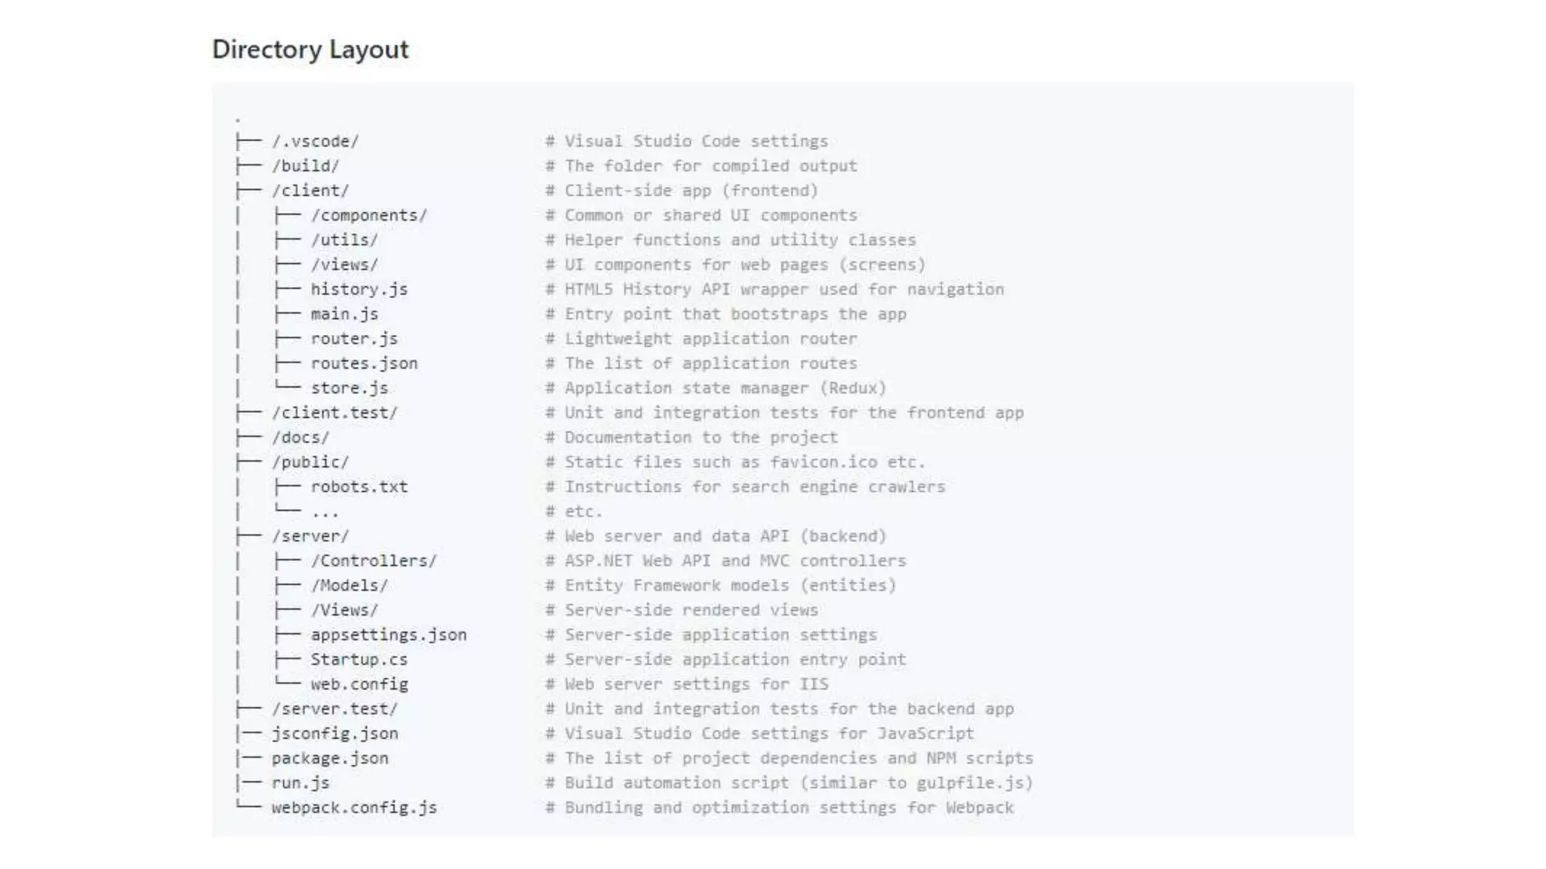Click /Controllers/ in the server folder
This screenshot has height=869, width=1546.
pos(374,561)
